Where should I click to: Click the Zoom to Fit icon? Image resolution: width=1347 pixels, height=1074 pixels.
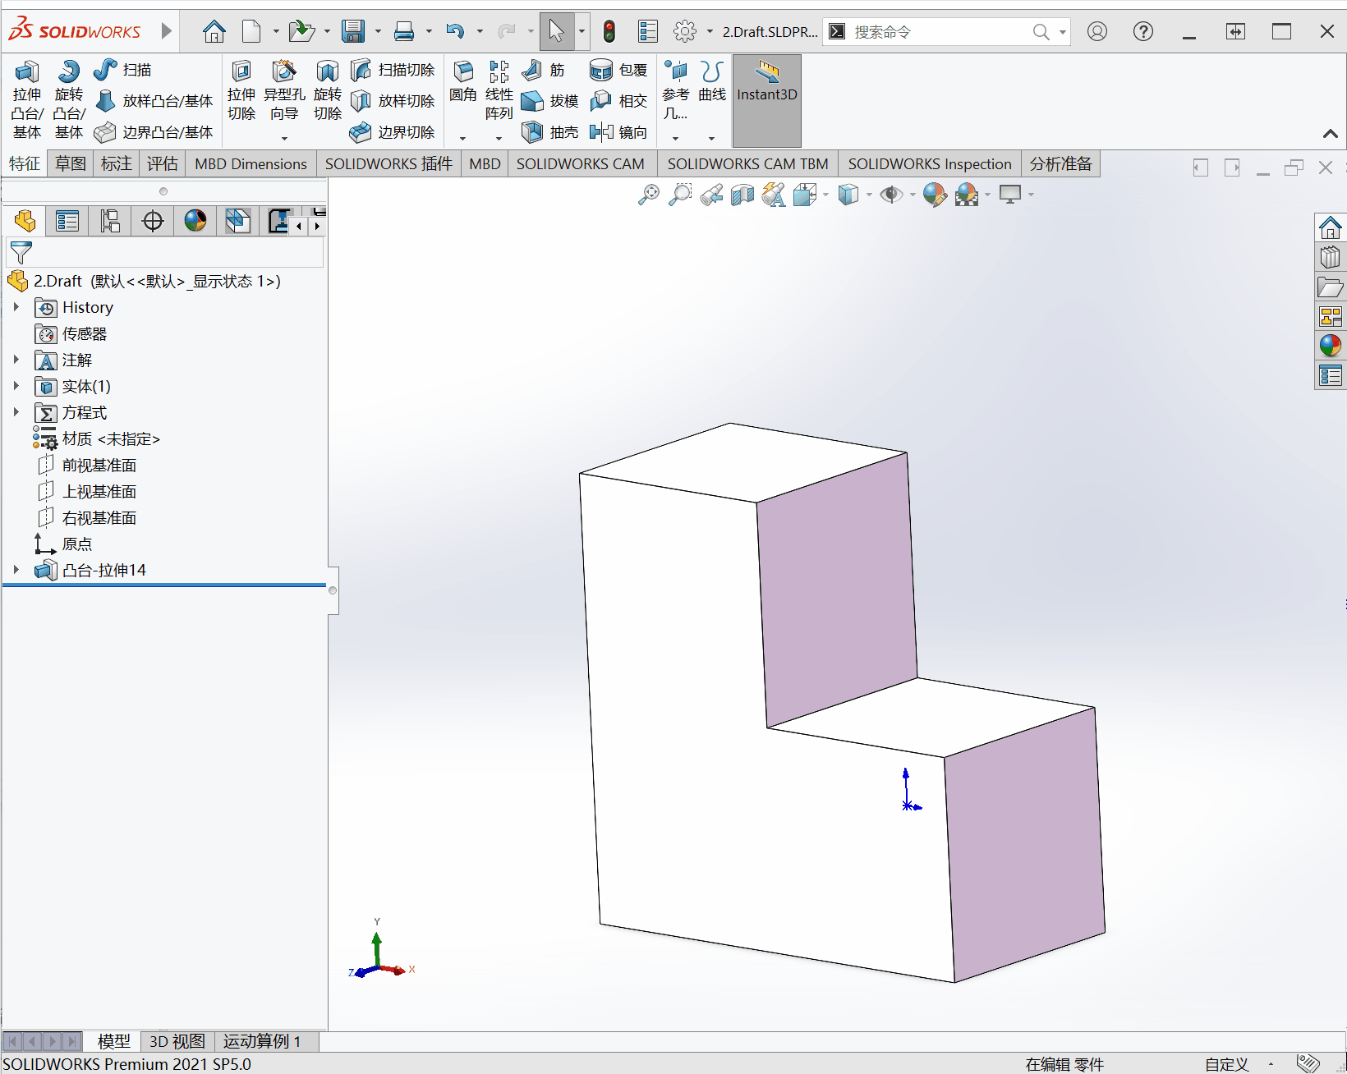649,195
